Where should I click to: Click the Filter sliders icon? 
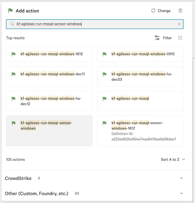point(157,38)
